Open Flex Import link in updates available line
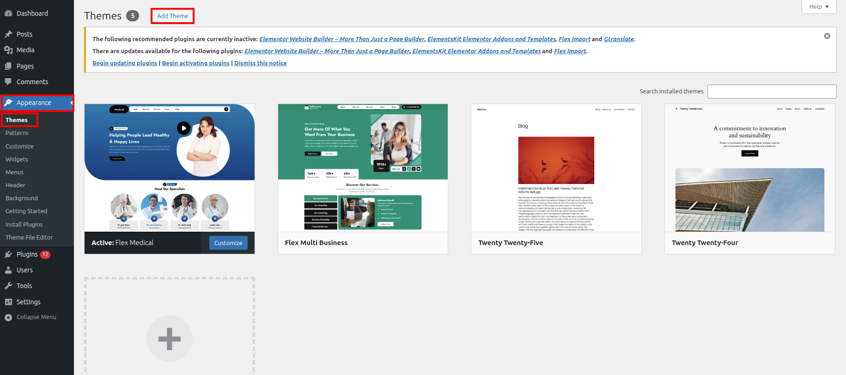 point(570,51)
